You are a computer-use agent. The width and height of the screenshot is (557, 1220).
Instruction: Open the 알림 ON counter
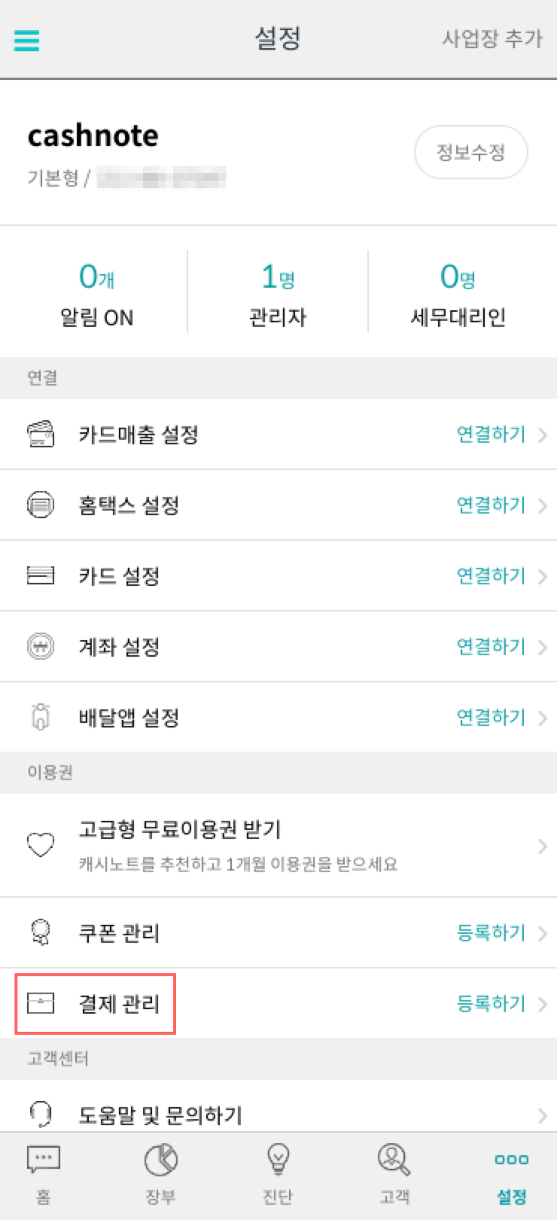point(96,294)
